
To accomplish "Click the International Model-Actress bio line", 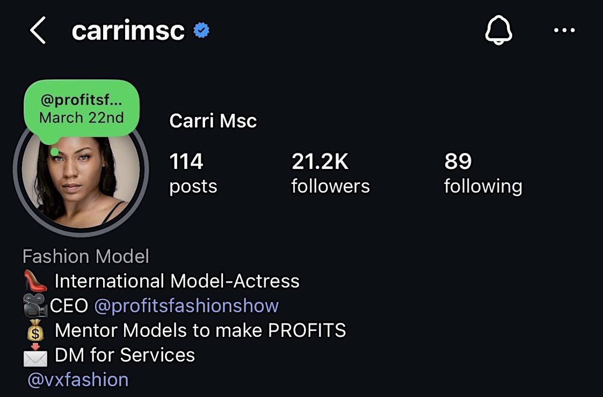I will coord(177,281).
